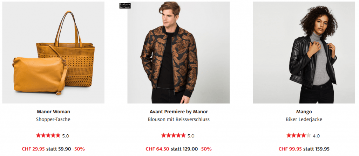Click the Mango brand name

304,112
